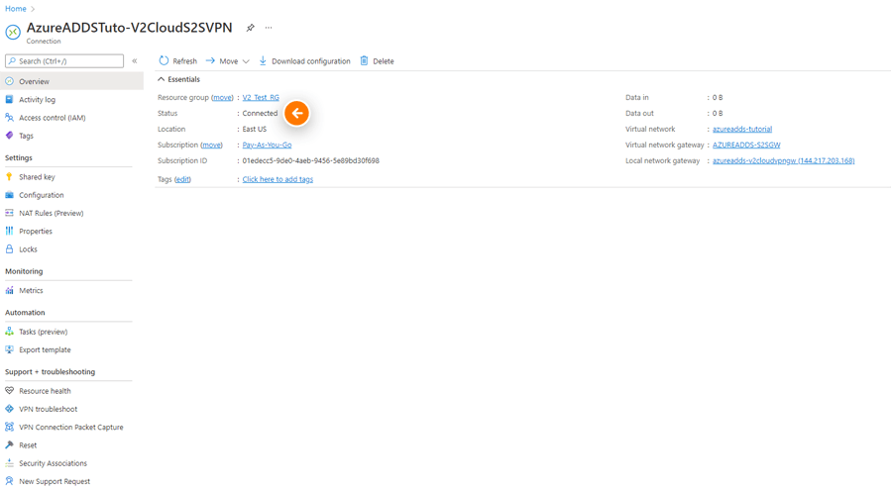This screenshot has width=891, height=490.
Task: Click the East US location value
Action: click(x=255, y=129)
